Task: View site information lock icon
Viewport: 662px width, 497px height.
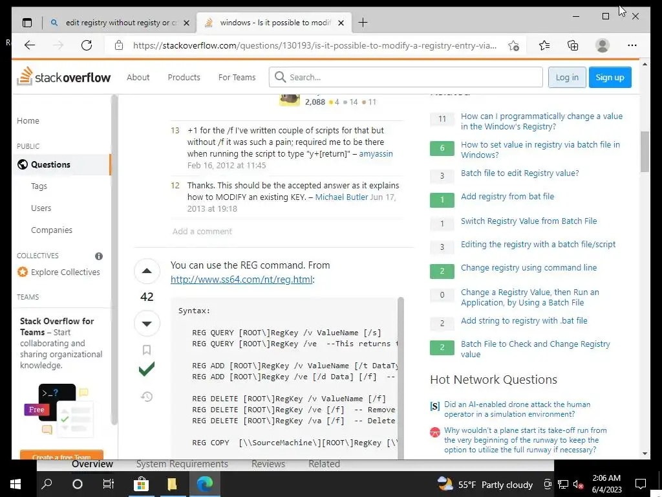Action: (119, 45)
